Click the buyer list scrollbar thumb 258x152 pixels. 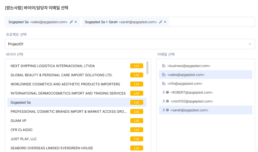[x=147, y=68]
